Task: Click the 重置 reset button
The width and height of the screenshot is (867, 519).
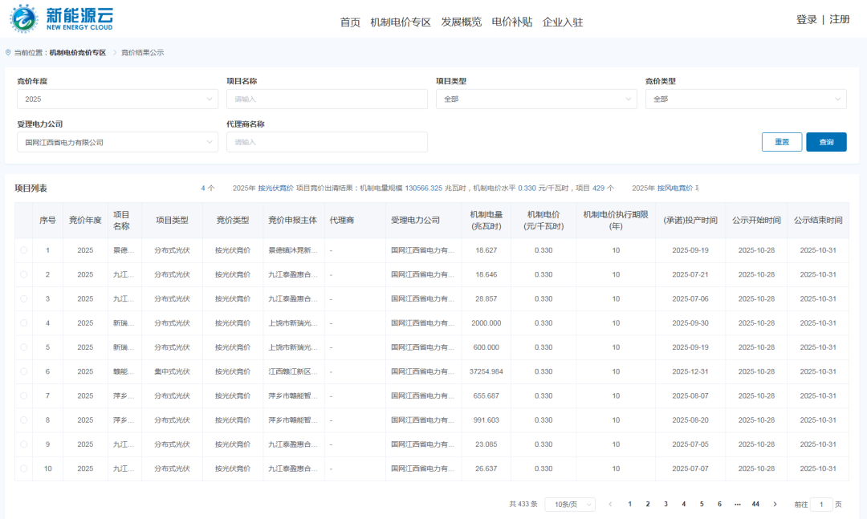Action: (x=781, y=142)
